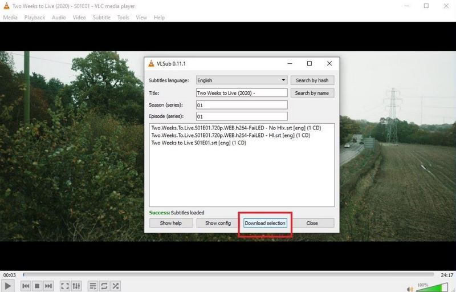Mute audio via speaker icon

click(410, 289)
